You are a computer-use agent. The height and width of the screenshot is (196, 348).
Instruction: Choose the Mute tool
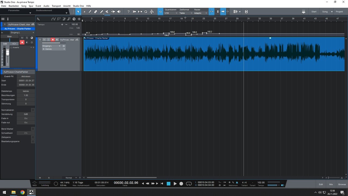107,12
